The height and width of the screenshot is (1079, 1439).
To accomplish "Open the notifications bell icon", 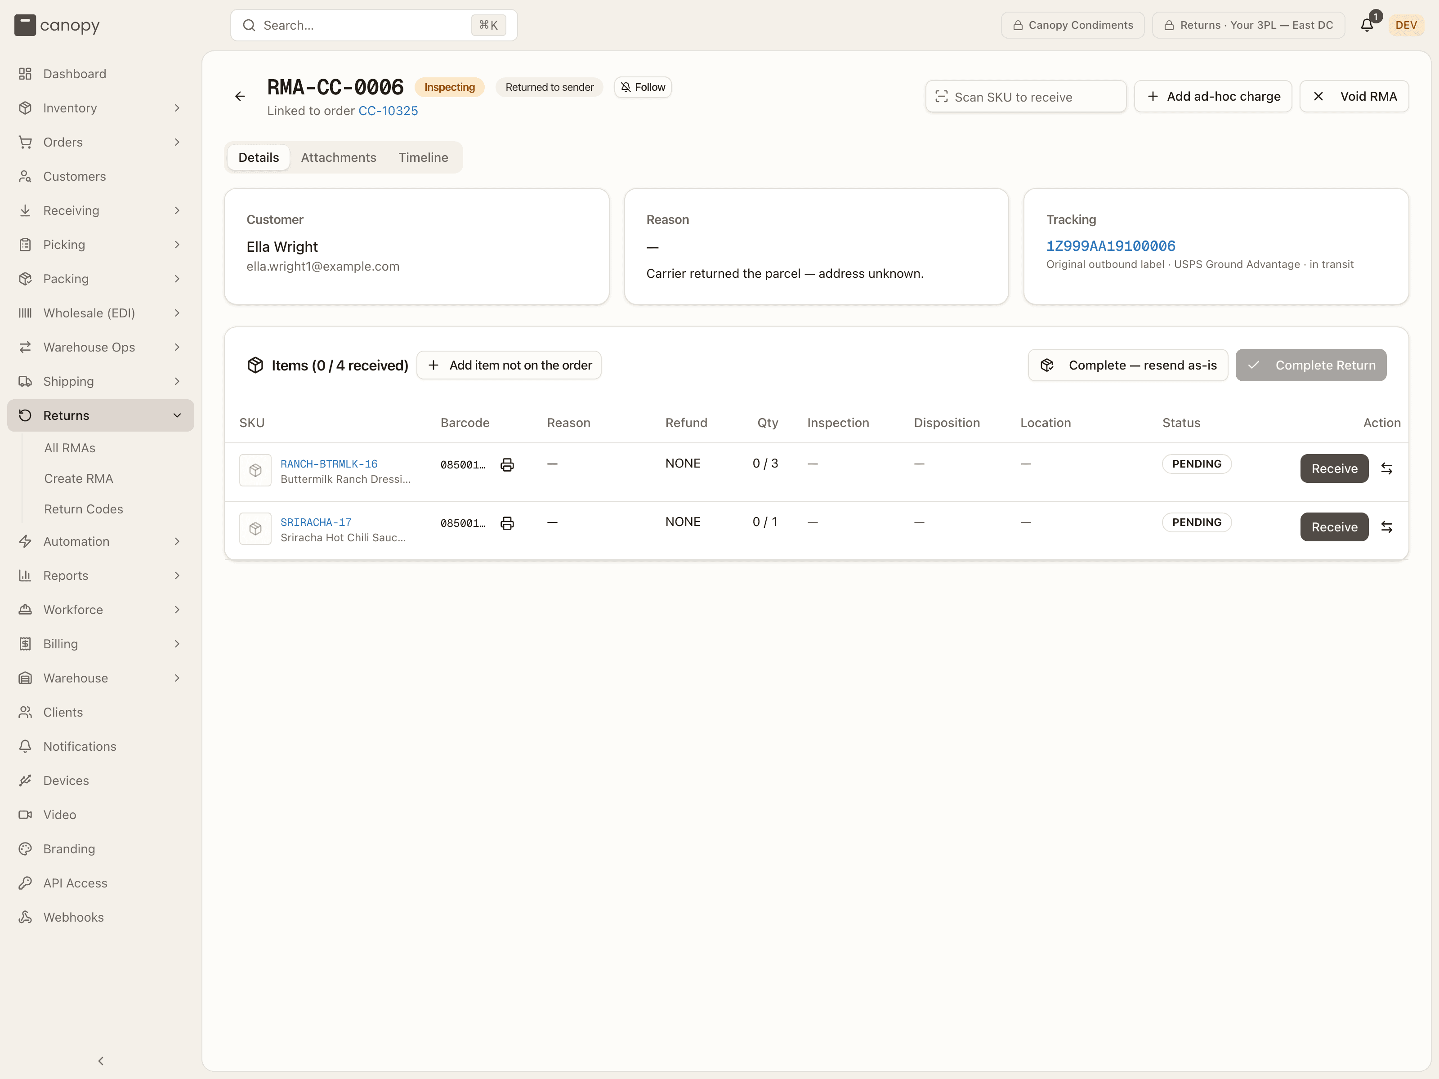I will [x=1367, y=25].
